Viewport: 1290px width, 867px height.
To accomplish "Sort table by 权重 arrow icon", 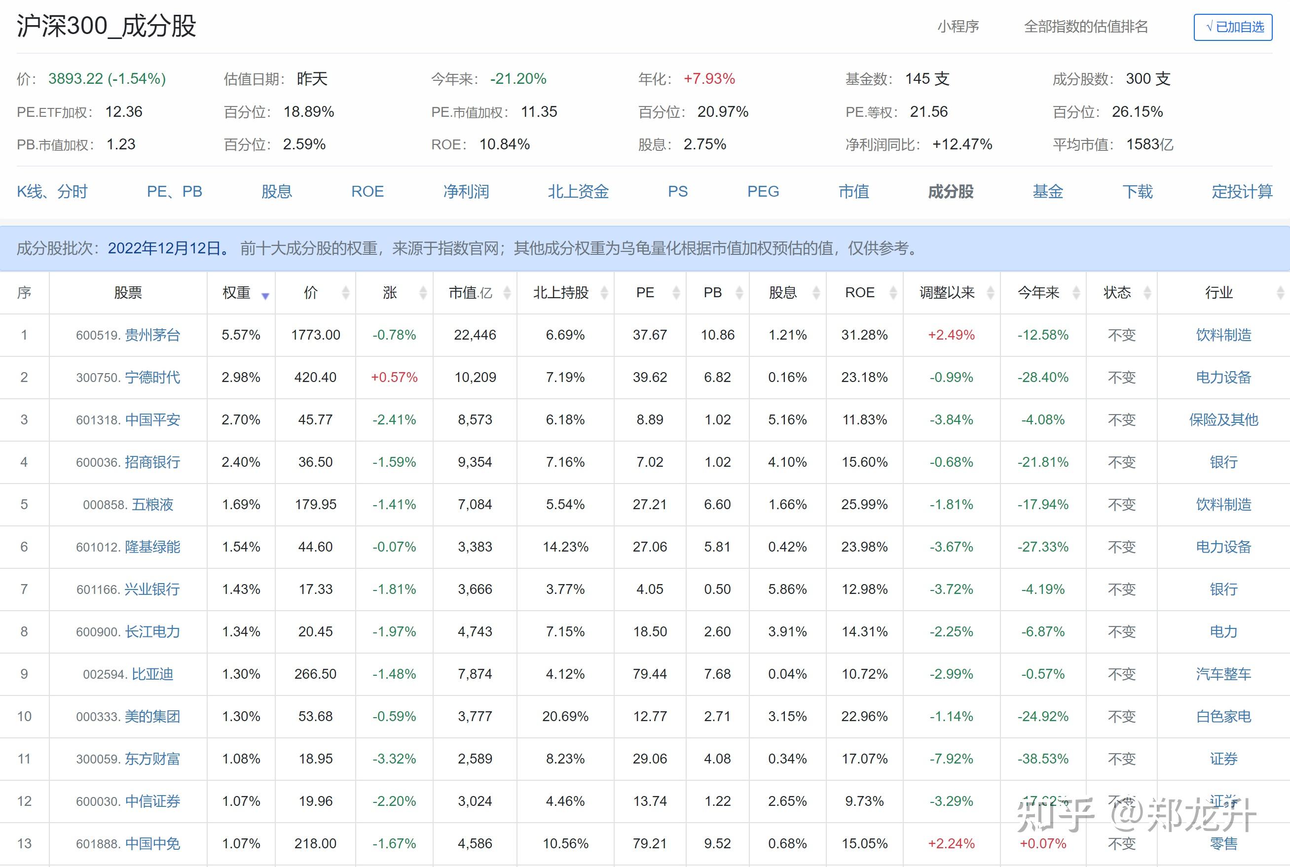I will [265, 296].
